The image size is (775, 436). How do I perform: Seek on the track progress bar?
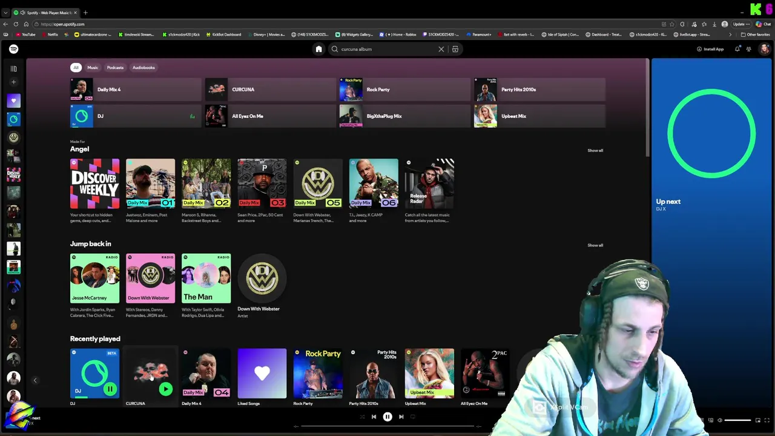[387, 426]
